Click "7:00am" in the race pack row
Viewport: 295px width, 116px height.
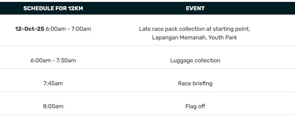[81, 29]
